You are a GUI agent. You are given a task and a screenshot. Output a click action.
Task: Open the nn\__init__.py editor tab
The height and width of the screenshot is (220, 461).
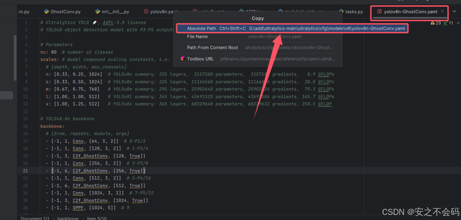[x=112, y=12]
